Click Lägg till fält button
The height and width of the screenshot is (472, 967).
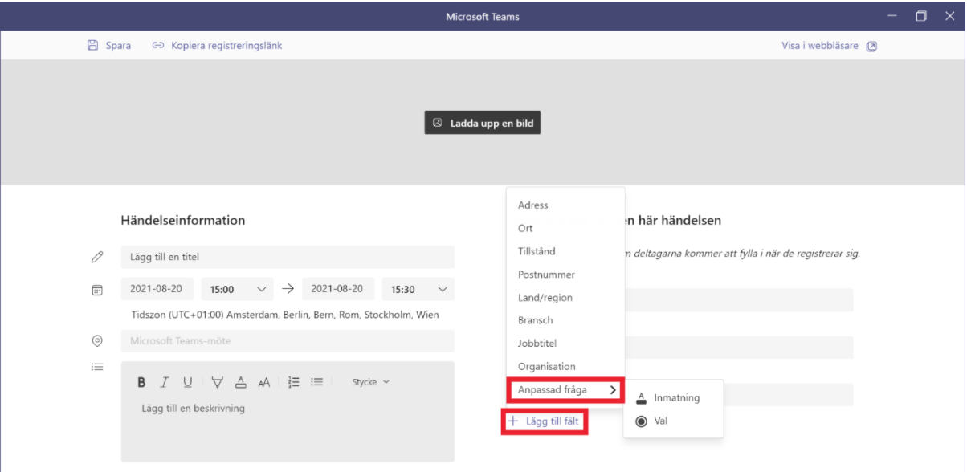tap(544, 421)
